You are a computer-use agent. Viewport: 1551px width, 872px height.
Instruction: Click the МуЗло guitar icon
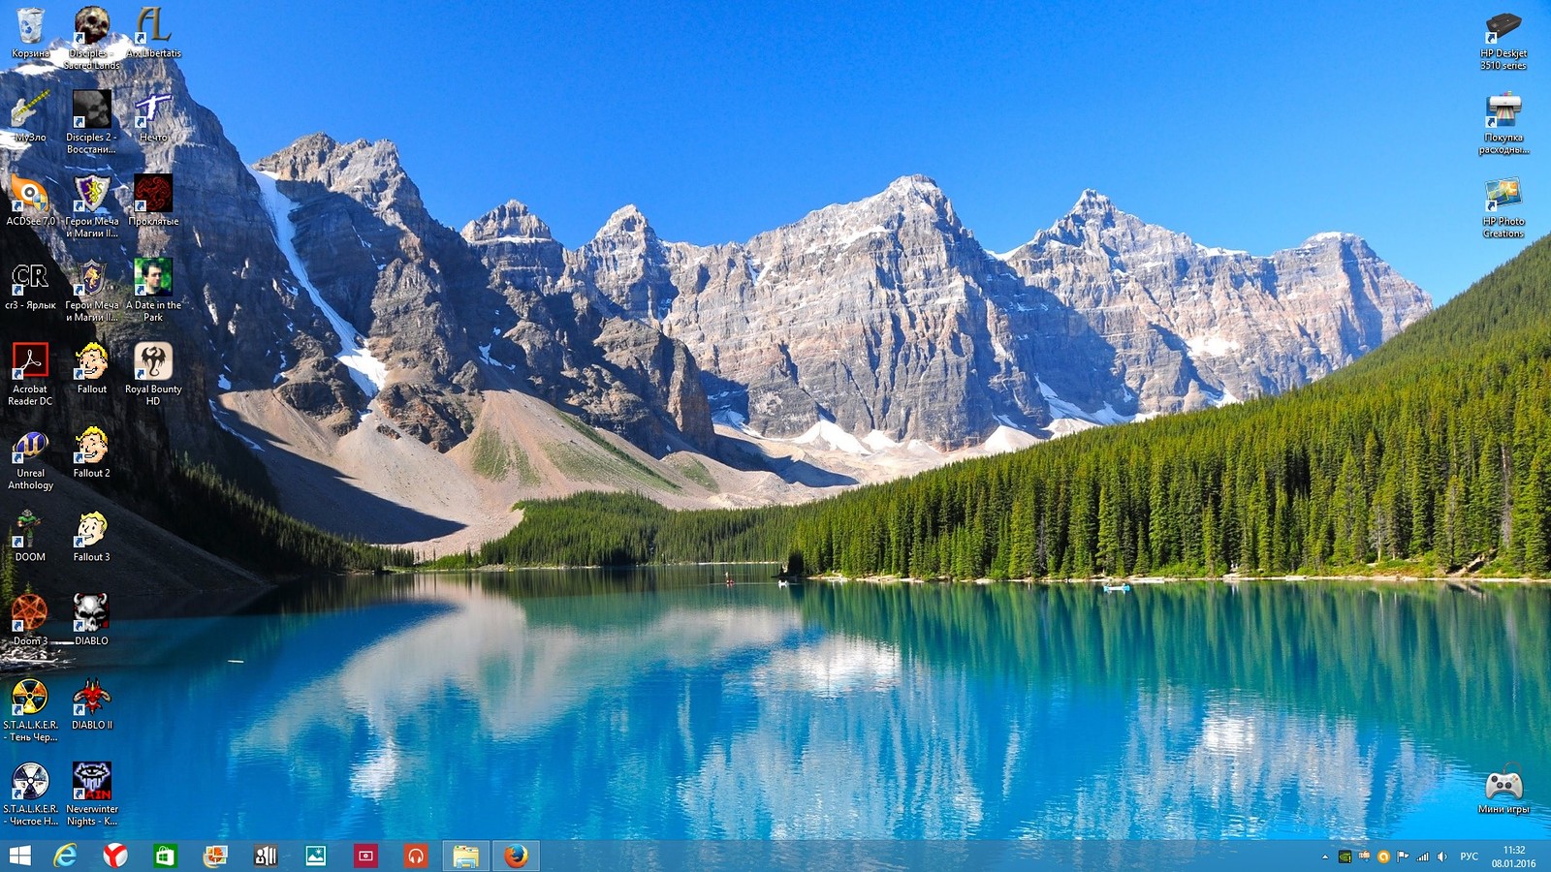tap(30, 117)
